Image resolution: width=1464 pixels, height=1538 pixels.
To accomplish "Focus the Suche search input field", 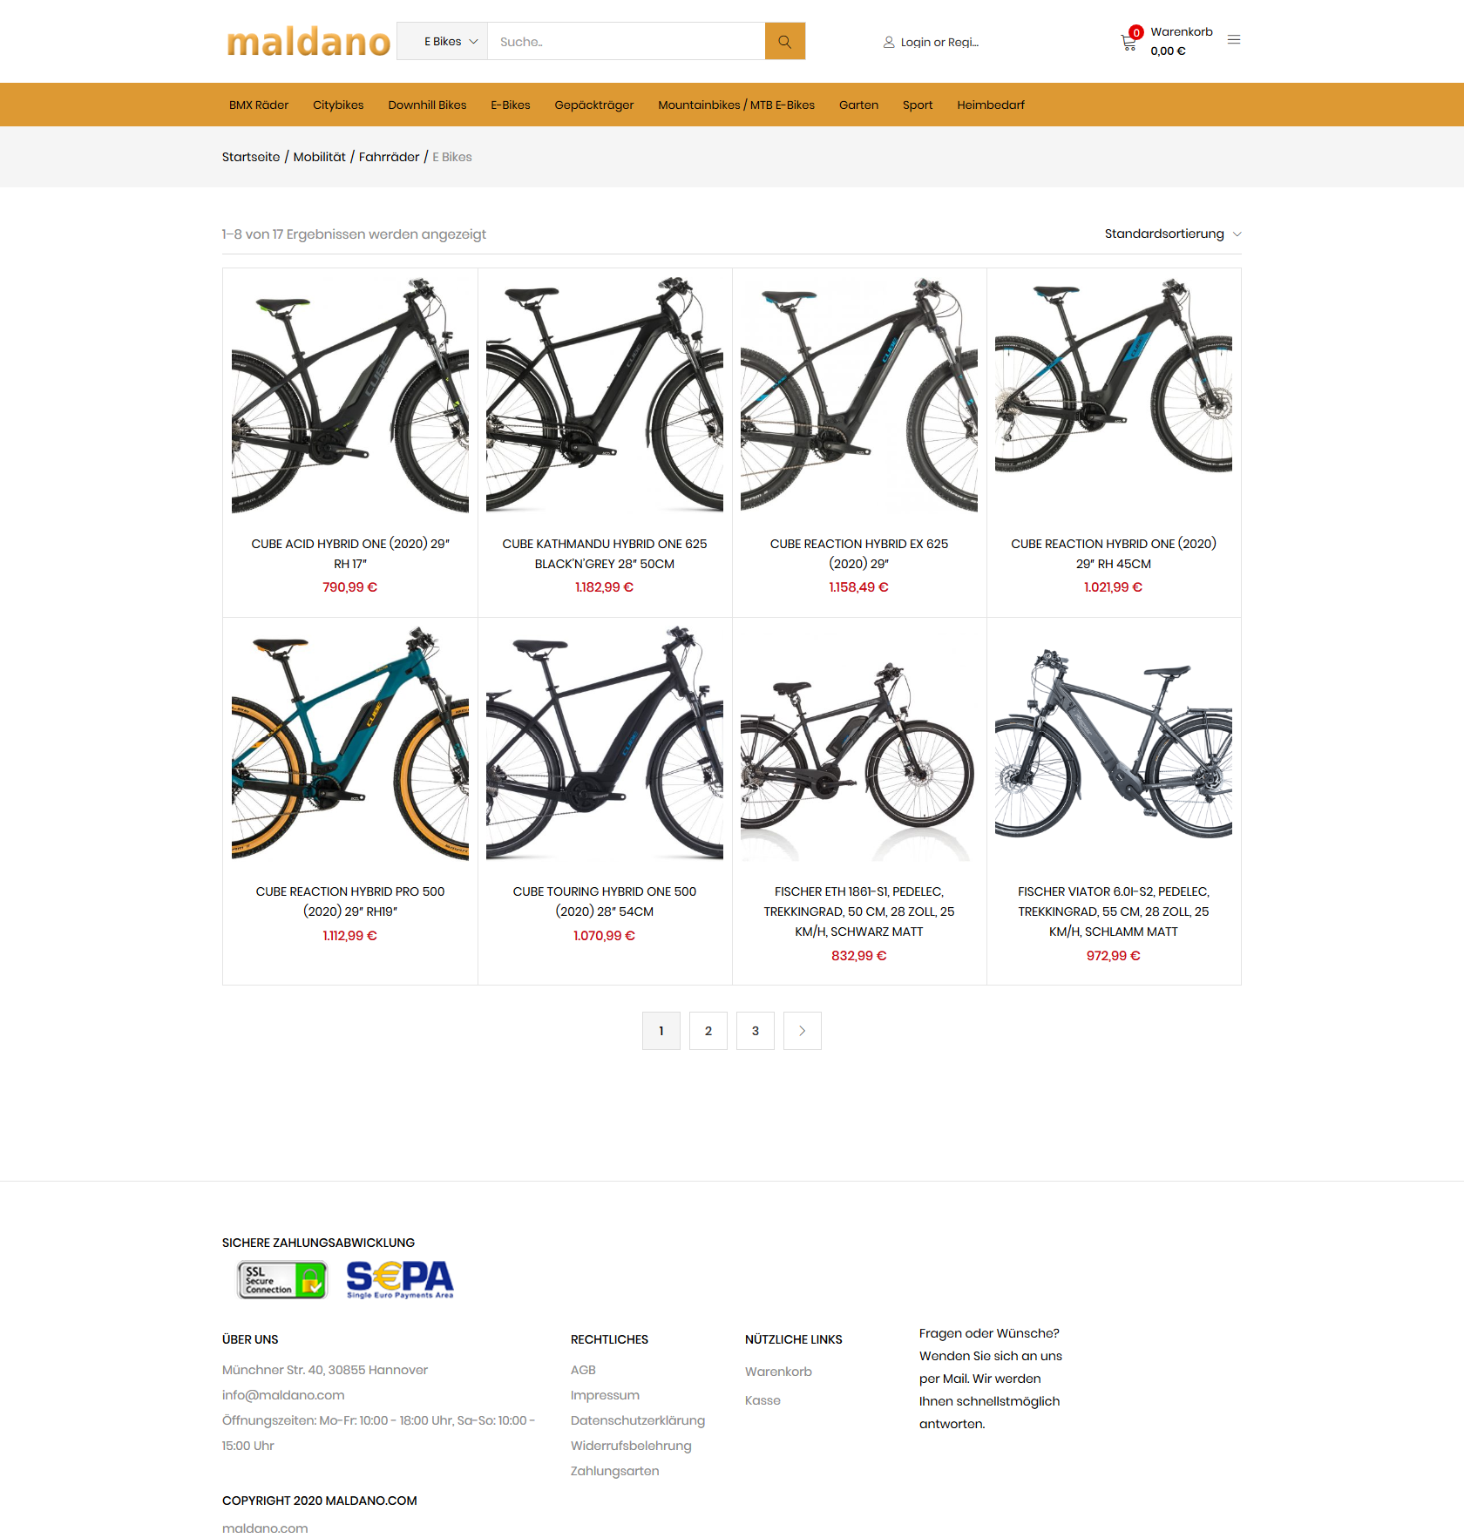I will [x=626, y=41].
